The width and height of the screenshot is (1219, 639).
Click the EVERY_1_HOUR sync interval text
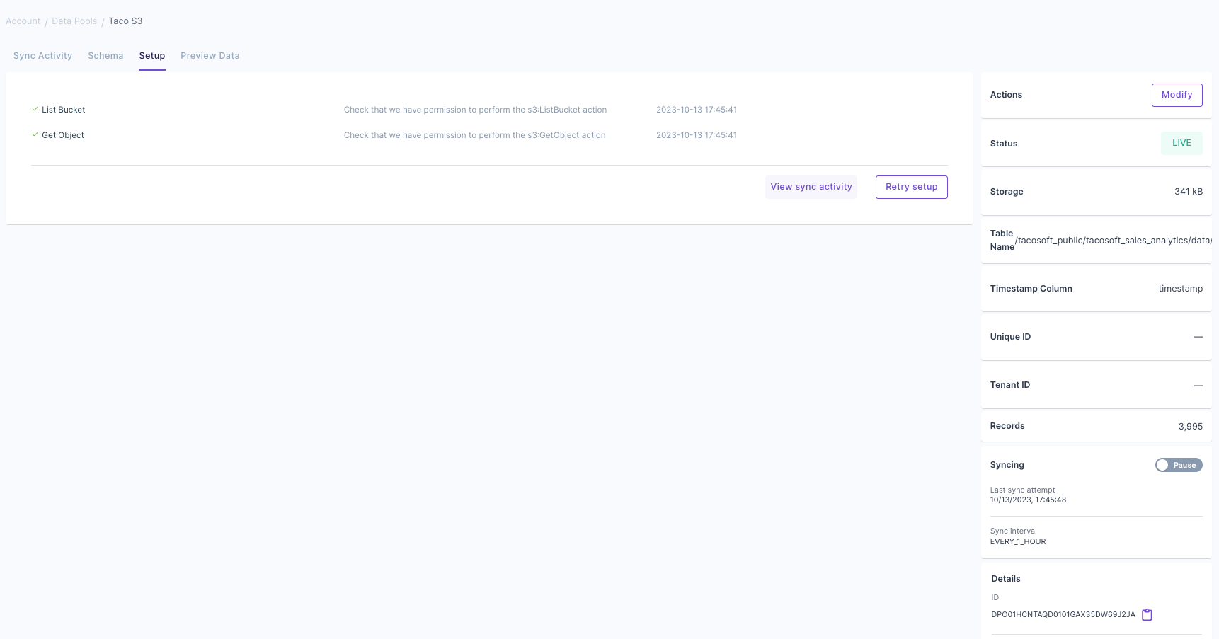(x=1017, y=541)
